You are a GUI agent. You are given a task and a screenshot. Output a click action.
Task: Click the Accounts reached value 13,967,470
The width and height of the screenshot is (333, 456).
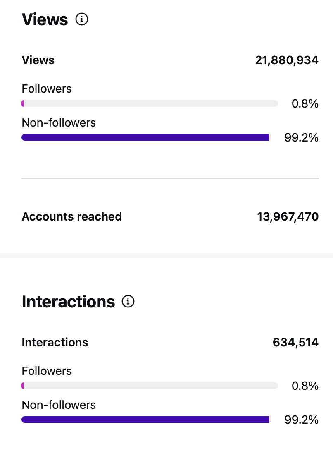tap(287, 216)
